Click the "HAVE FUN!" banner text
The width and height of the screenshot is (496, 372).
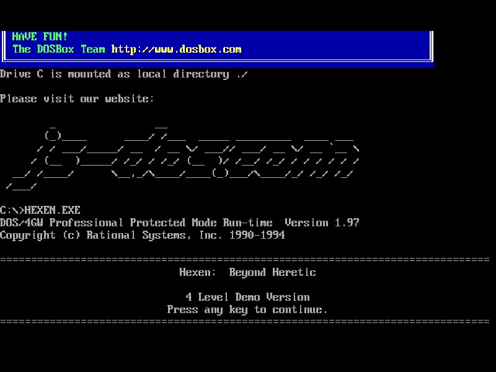[40, 37]
